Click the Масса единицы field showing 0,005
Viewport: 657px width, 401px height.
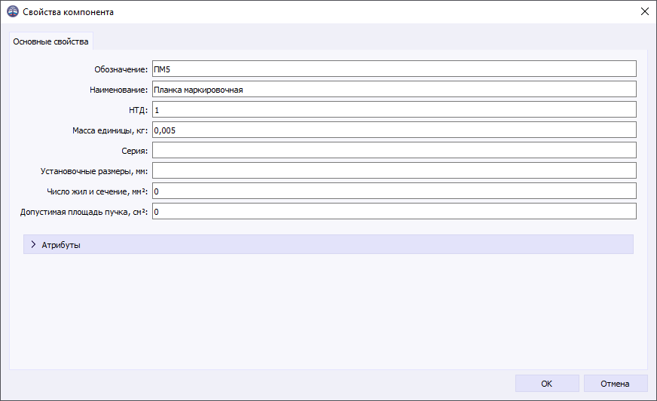394,130
